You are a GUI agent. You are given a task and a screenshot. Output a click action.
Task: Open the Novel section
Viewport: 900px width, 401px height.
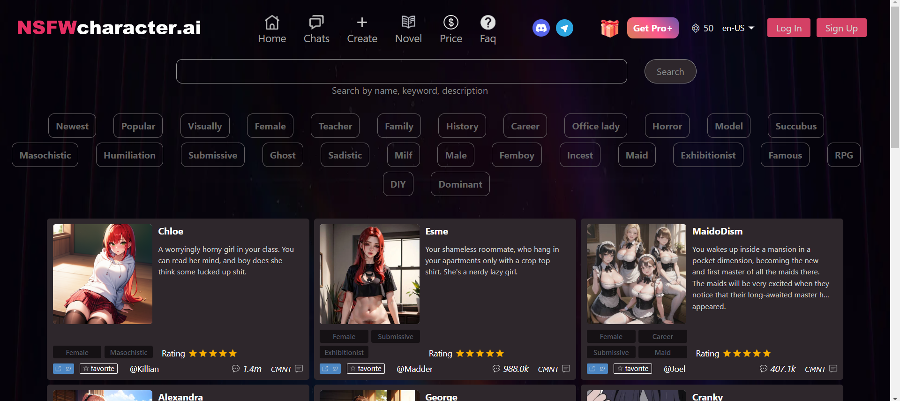(x=408, y=29)
